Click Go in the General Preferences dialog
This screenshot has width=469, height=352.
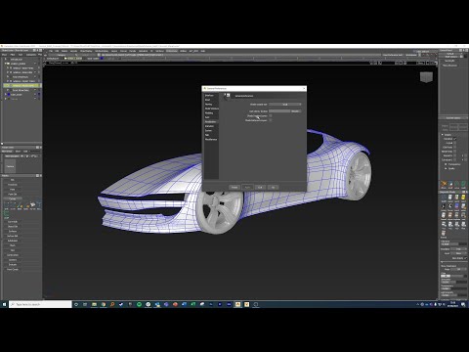[273, 187]
